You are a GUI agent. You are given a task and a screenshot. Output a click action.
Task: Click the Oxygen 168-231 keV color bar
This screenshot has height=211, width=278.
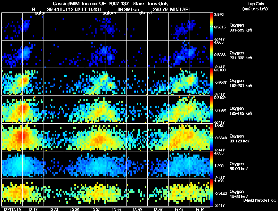click(x=211, y=82)
